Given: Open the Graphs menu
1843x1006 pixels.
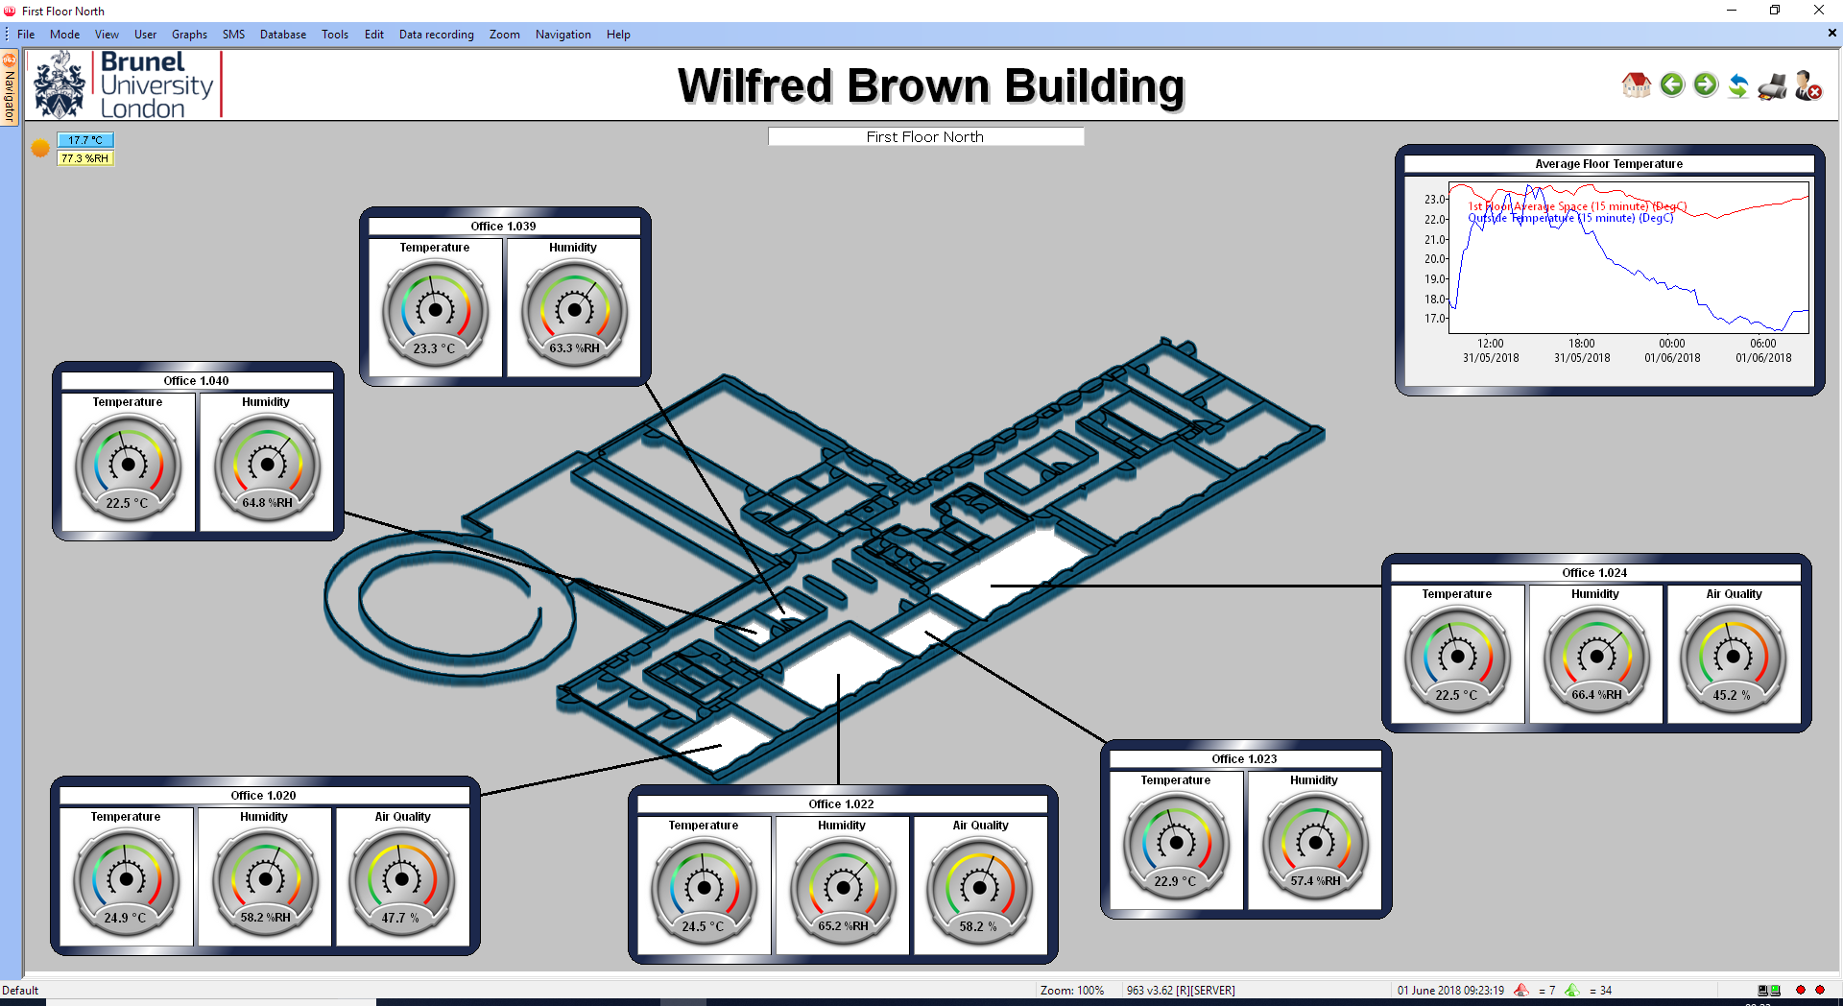Looking at the screenshot, I should pos(189,35).
